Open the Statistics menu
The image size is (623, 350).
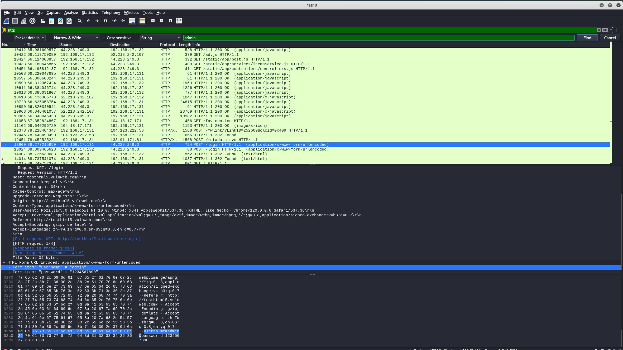(89, 13)
